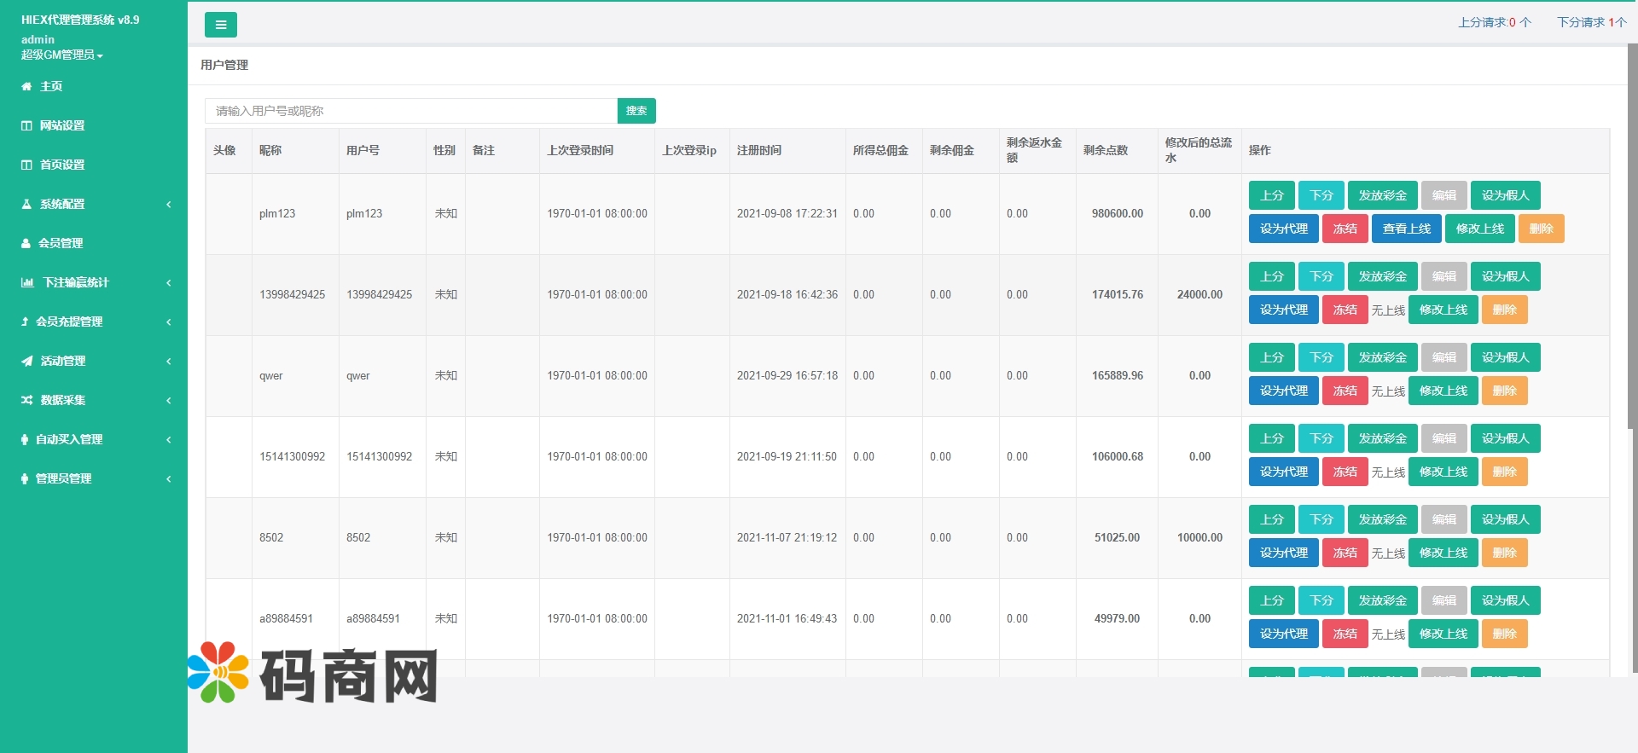This screenshot has height=753, width=1638.
Task: Click the user search input field
Action: tap(410, 111)
